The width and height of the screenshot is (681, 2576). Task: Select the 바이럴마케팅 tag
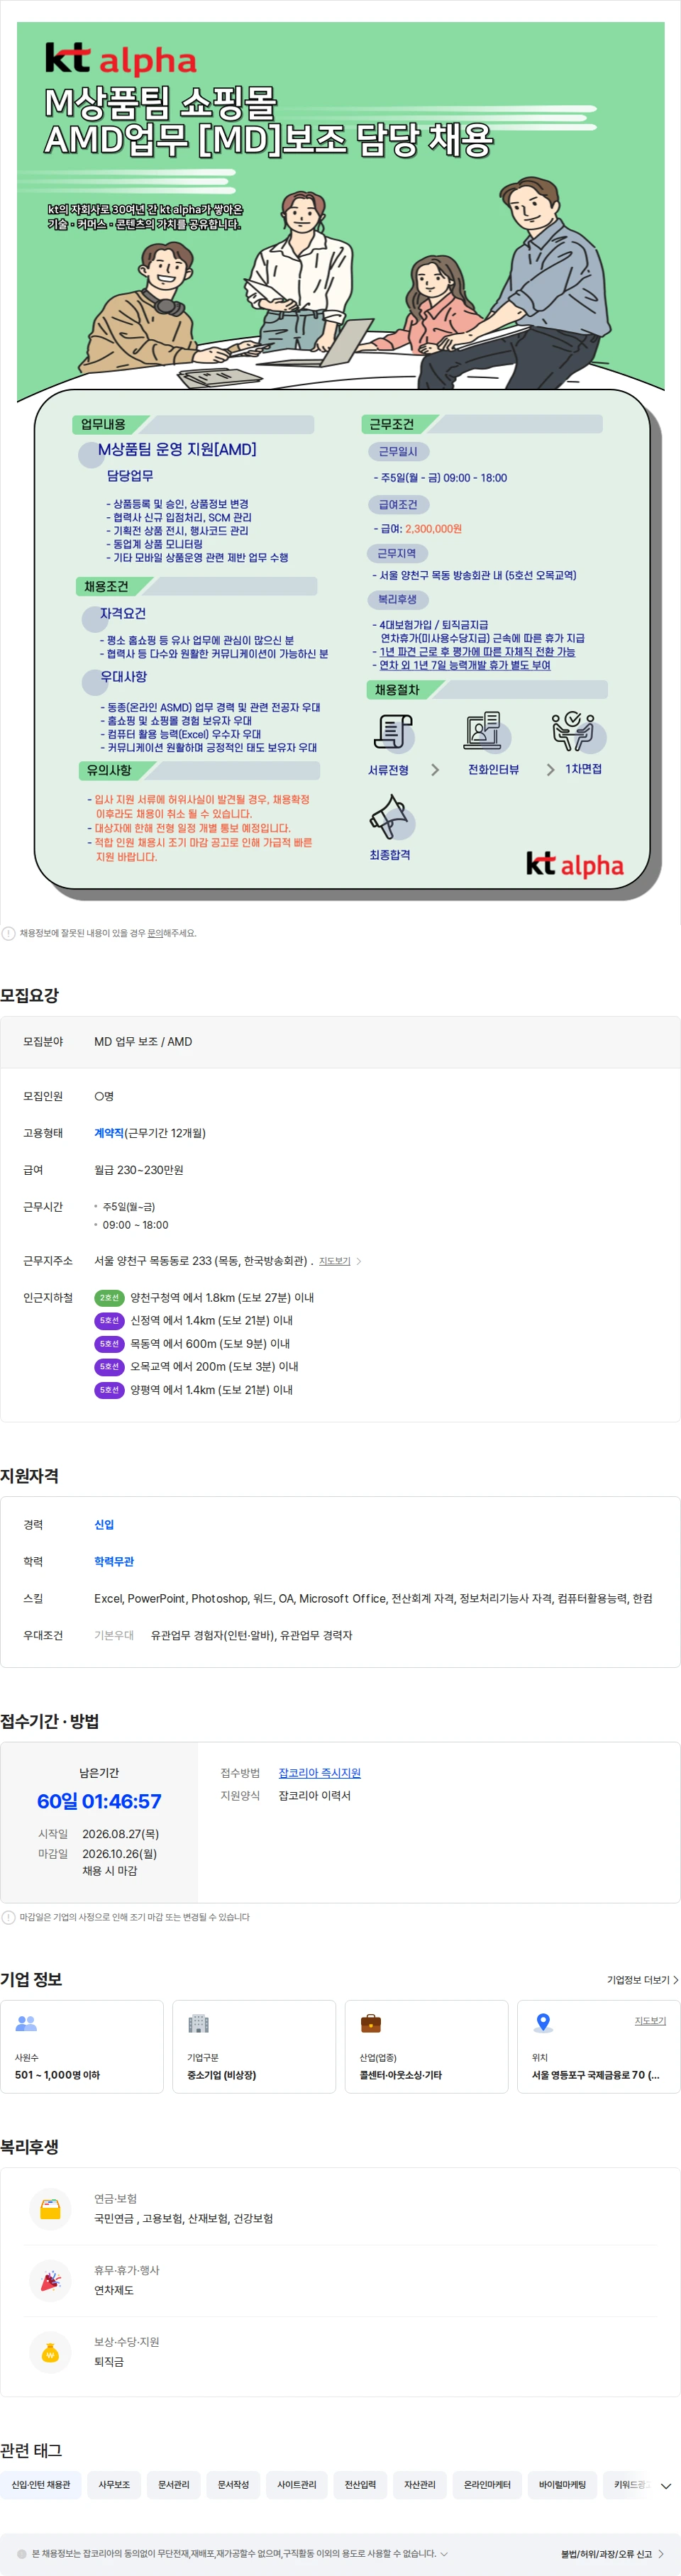(562, 2485)
